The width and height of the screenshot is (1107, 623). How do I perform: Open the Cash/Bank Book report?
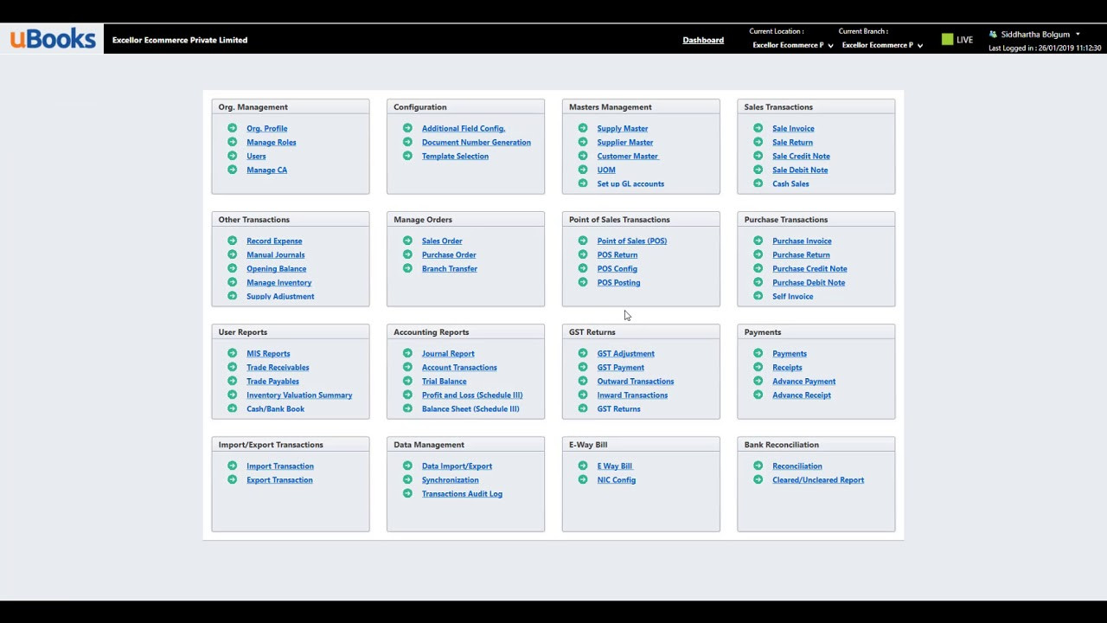[x=276, y=408]
